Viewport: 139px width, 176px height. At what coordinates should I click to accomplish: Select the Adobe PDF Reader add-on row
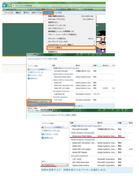(101, 152)
